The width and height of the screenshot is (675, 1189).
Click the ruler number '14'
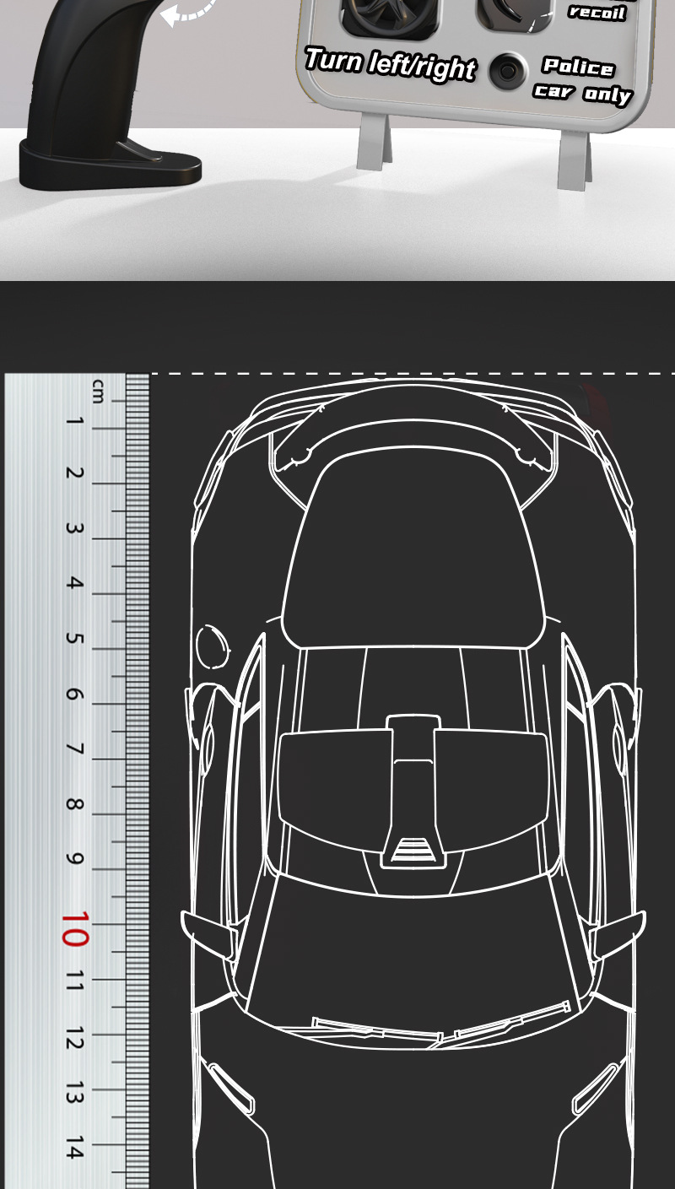[x=74, y=1148]
